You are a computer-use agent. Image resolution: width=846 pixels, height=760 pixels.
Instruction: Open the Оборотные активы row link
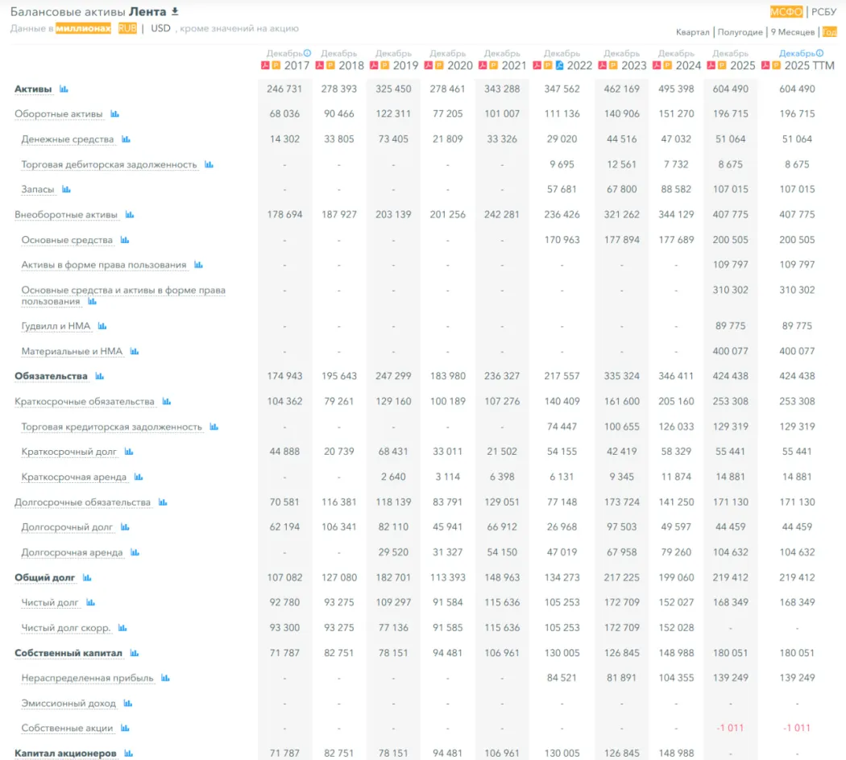[x=58, y=114]
